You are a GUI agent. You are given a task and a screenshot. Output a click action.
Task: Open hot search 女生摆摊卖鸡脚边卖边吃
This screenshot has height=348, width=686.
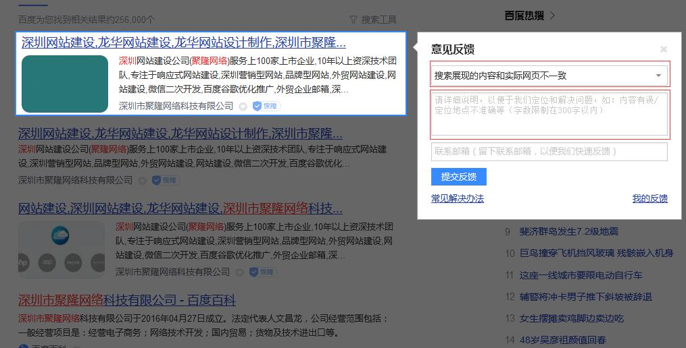pos(571,318)
